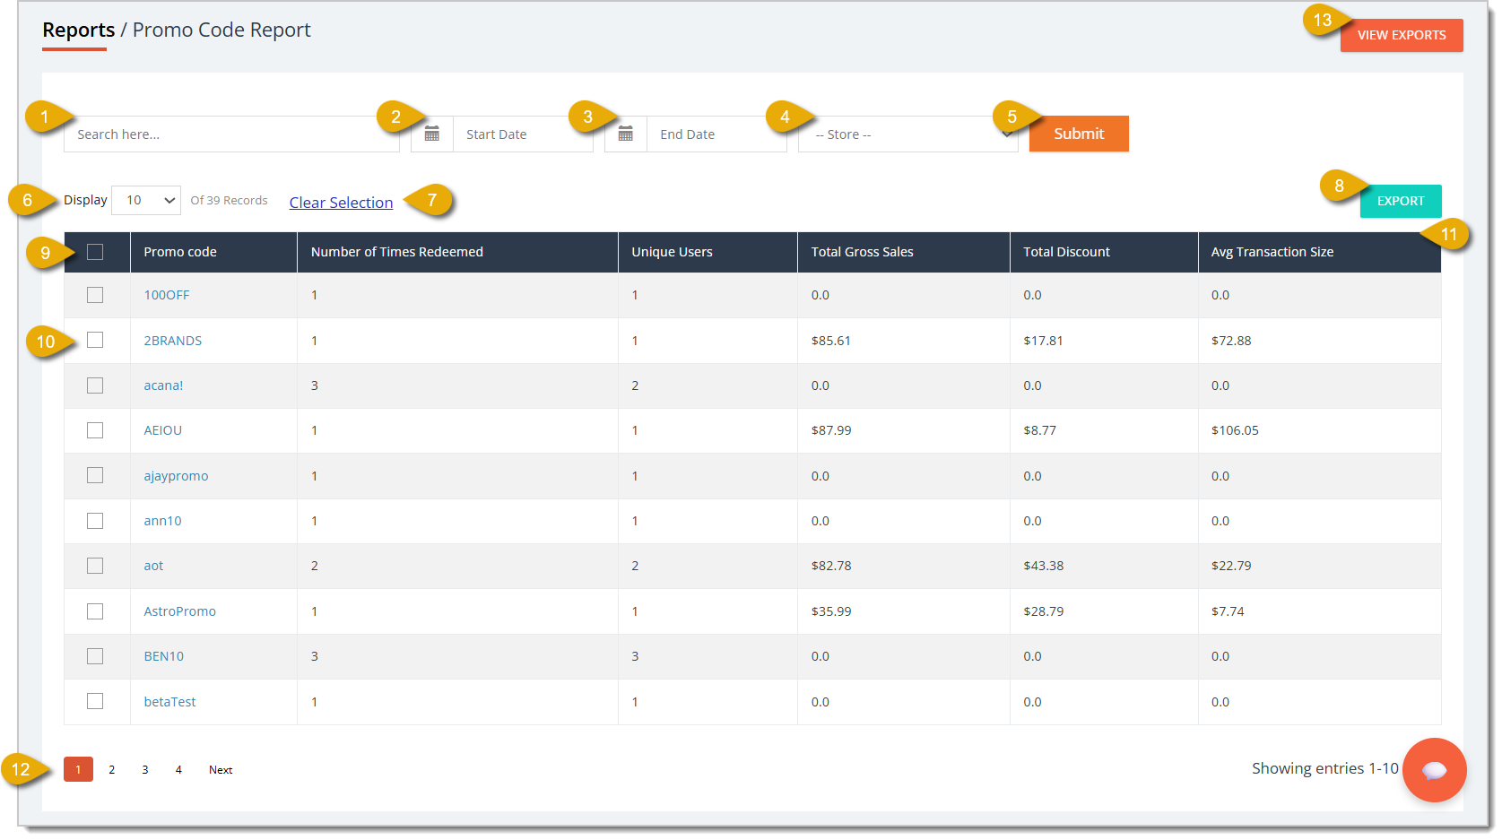This screenshot has width=1502, height=840.
Task: Open the AstroPromo promo code link
Action: (180, 611)
